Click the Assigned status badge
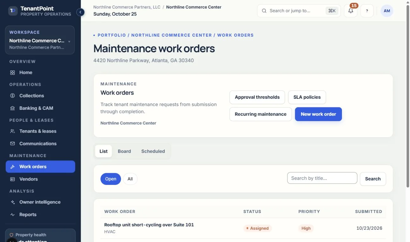 [x=257, y=228]
